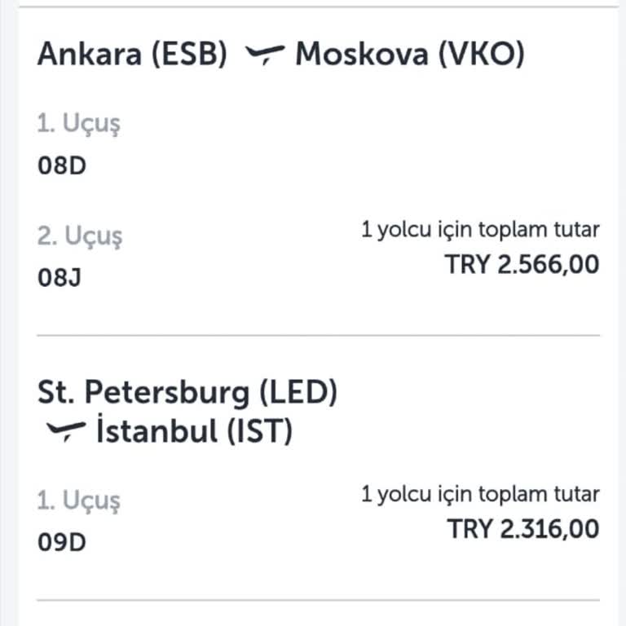Select seat number 08D
This screenshot has width=626, height=626.
(62, 165)
